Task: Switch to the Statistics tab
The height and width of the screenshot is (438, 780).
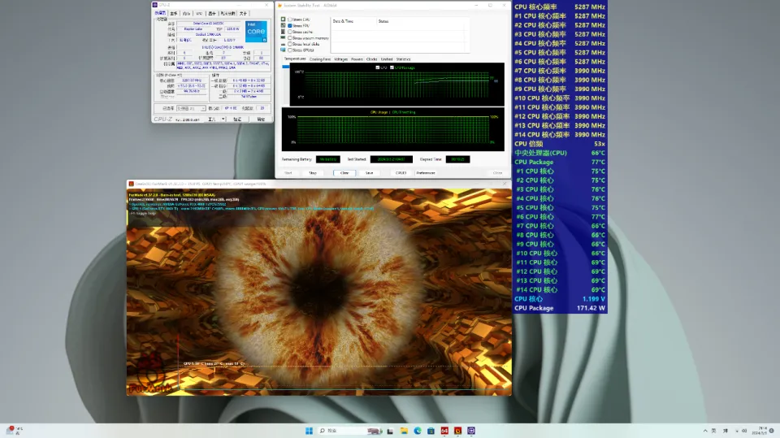Action: click(404, 59)
